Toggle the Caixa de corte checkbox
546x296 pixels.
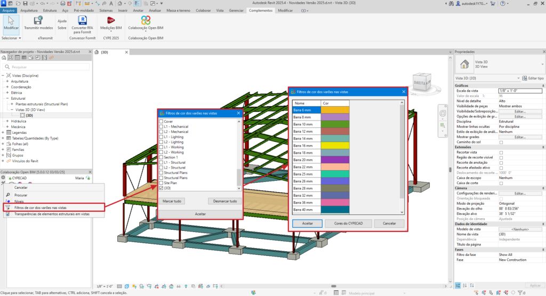pyautogui.click(x=501, y=183)
